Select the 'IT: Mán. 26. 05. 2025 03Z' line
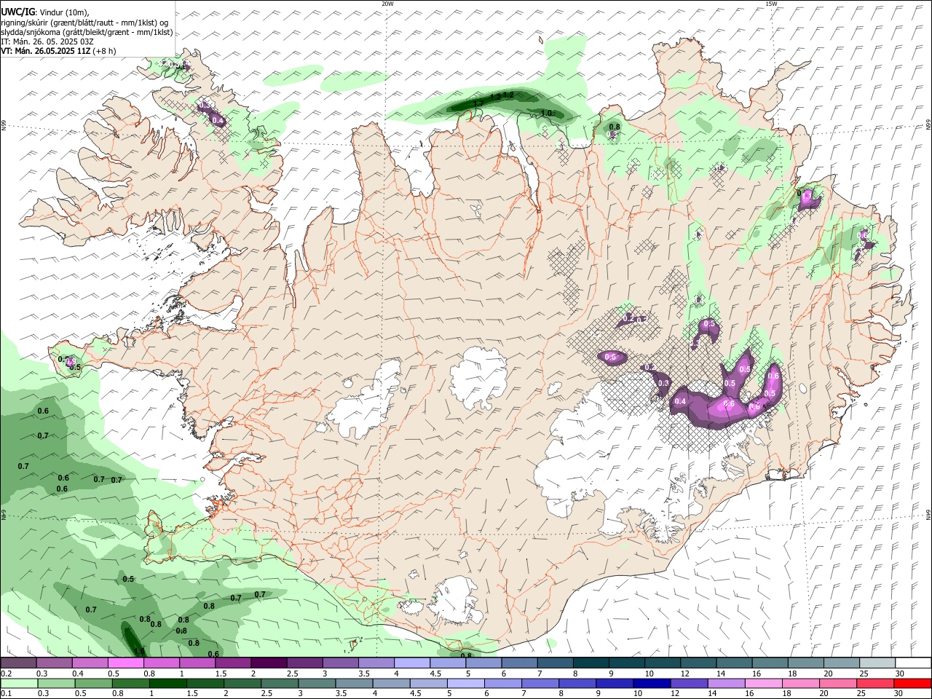 (47, 42)
